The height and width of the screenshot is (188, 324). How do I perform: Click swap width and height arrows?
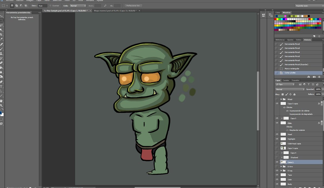[105, 5]
